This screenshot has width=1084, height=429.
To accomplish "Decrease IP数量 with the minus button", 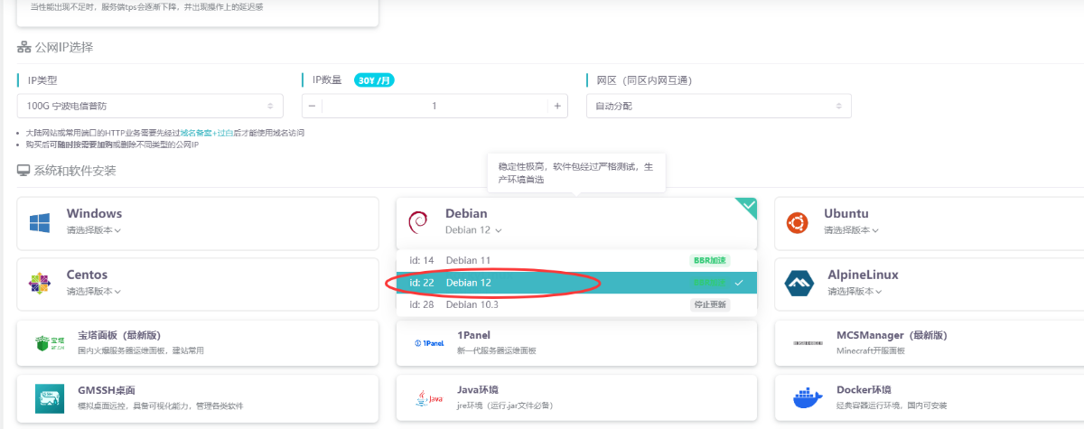I will pos(312,106).
